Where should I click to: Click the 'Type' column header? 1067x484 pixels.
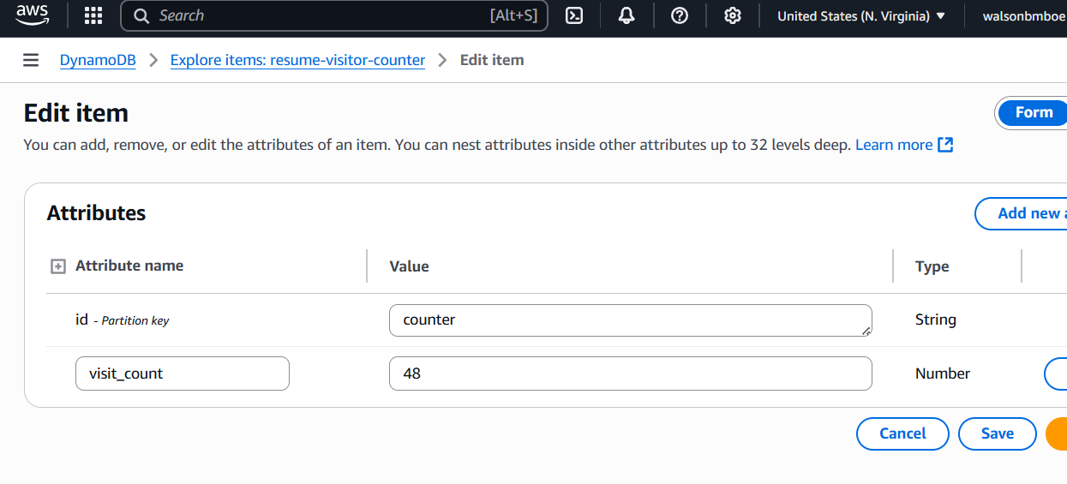tap(932, 266)
